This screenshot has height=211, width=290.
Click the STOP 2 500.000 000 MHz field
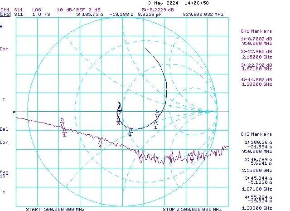[192, 209]
